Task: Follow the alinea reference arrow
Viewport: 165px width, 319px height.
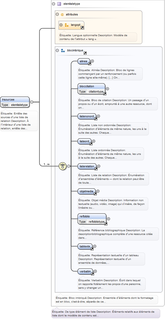Action: click(x=90, y=64)
